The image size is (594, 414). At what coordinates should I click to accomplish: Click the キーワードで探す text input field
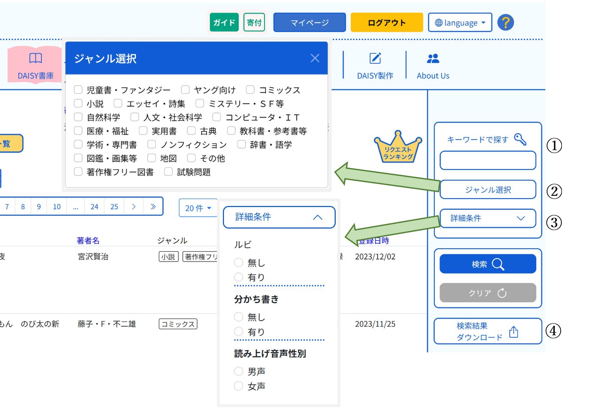[x=487, y=161]
